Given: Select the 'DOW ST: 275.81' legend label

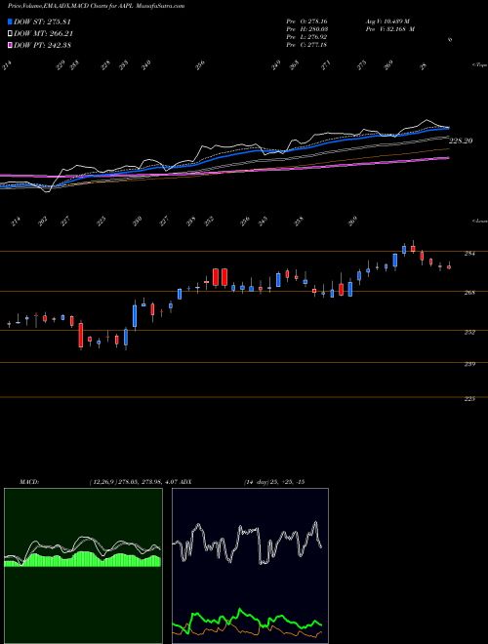Looking at the screenshot, I should coord(43,22).
